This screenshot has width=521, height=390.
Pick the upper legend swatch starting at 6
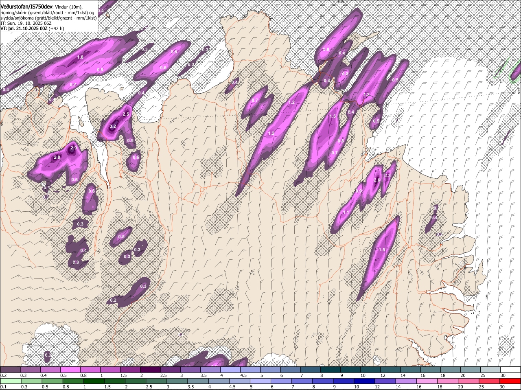click(291, 369)
